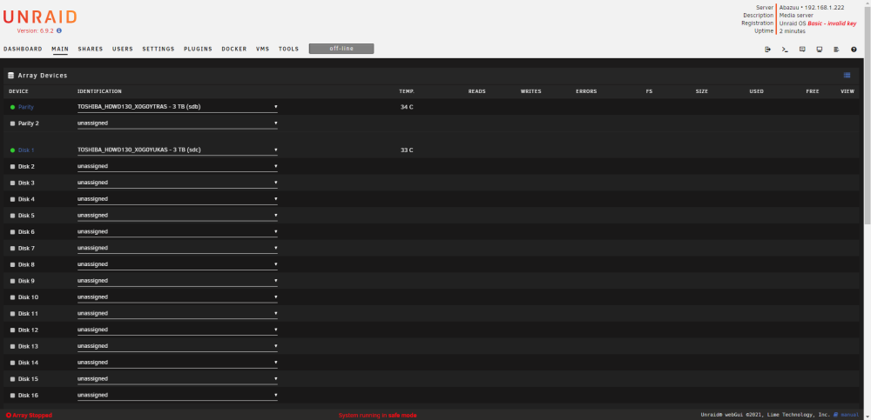Open the Parity device dropdown showing TOSHIBA sdb
The height and width of the screenshot is (420, 871).
(x=178, y=107)
